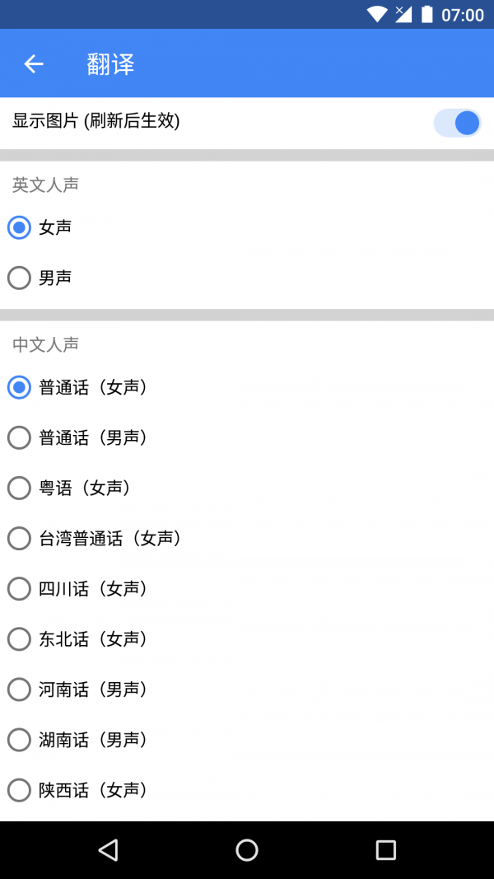
Task: Tap the 翻译 page title
Action: pyautogui.click(x=110, y=64)
